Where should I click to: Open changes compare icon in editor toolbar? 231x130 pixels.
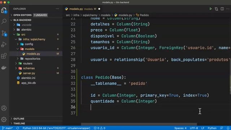pyautogui.click(x=216, y=9)
